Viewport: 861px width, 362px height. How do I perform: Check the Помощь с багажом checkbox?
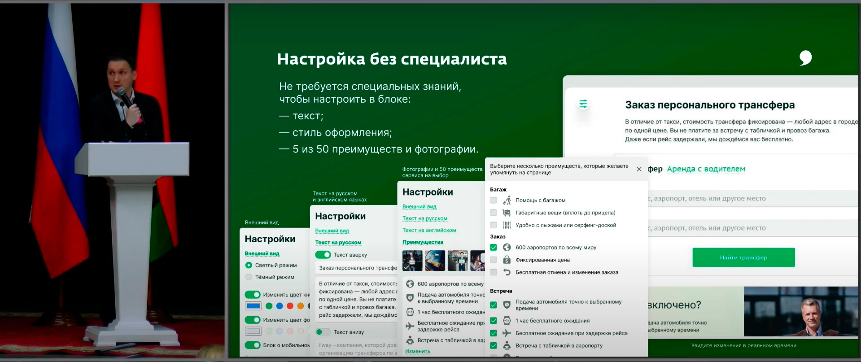[x=494, y=201]
